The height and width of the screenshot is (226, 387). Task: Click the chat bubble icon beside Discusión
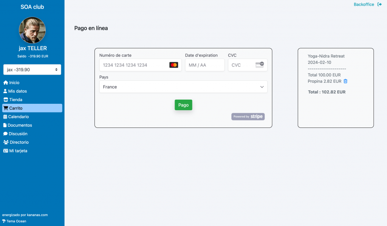(x=5, y=134)
